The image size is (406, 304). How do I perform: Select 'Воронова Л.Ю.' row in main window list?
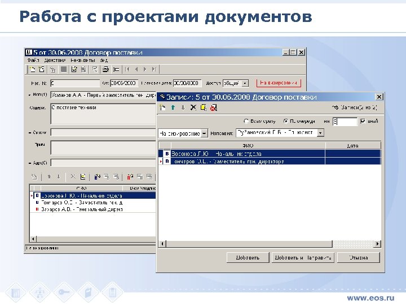pos(93,196)
